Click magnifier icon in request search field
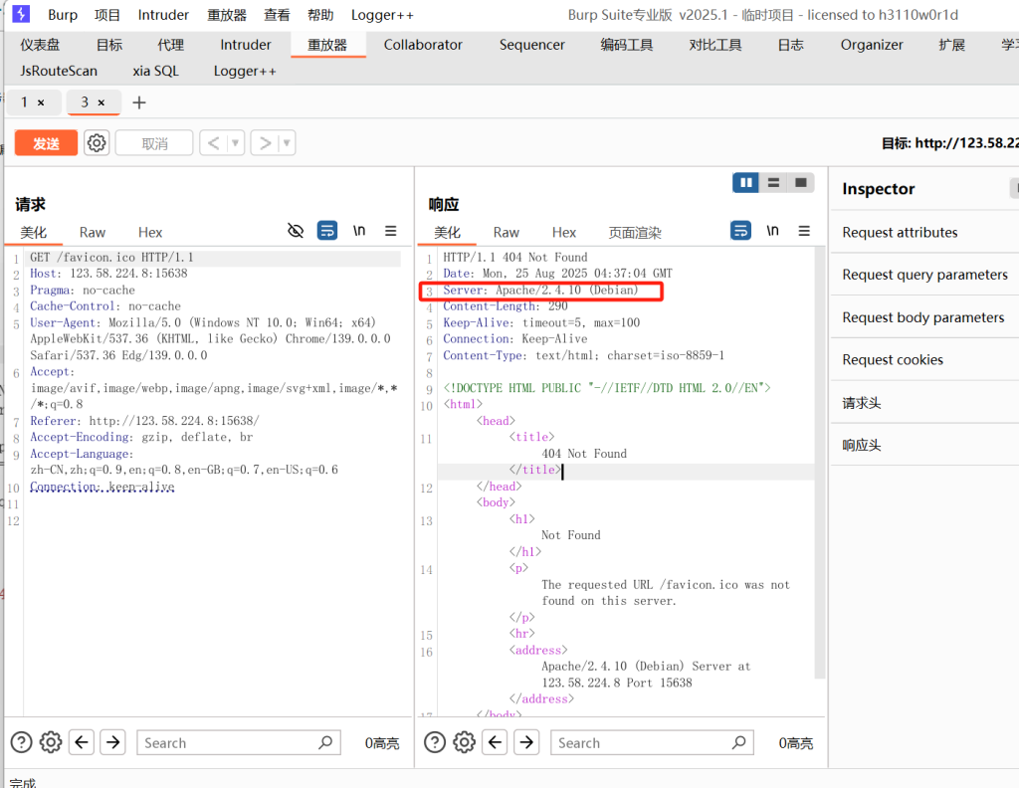 [x=325, y=742]
